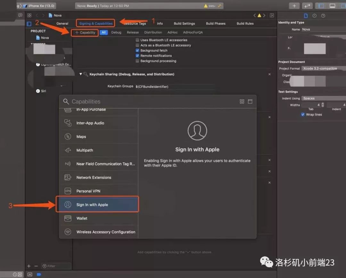Image resolution: width=346 pixels, height=278 pixels.
Task: Select Personal VPN capability
Action: [99, 191]
